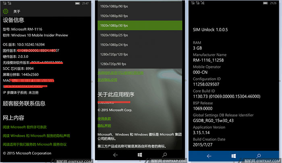
Task: Tap BSP Release value 1069.0000
Action: tap(203, 108)
